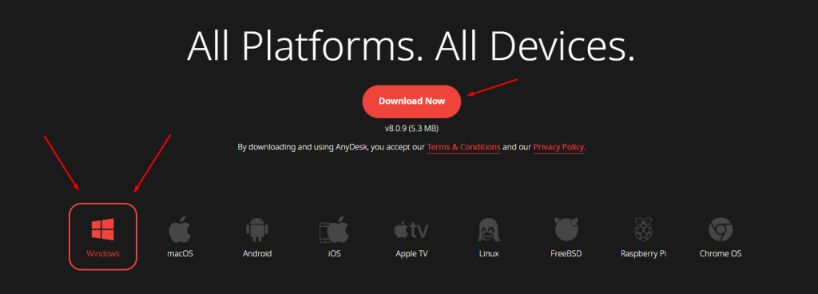Select the Apple TV icon
The image size is (818, 294).
tap(411, 229)
